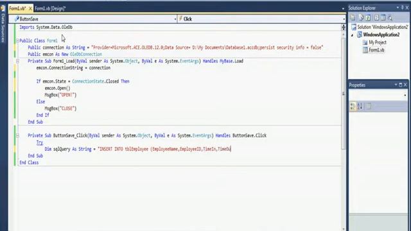Click the End Class line
This screenshot has height=231, width=411.
29,162
